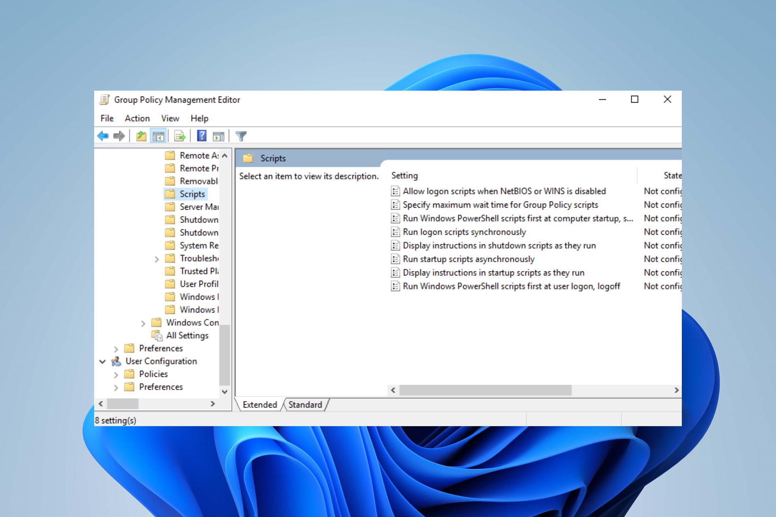This screenshot has height=517, width=776.
Task: Expand the Troubleshooting tree node
Action: 157,259
